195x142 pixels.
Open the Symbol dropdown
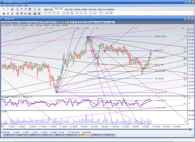pos(102,22)
